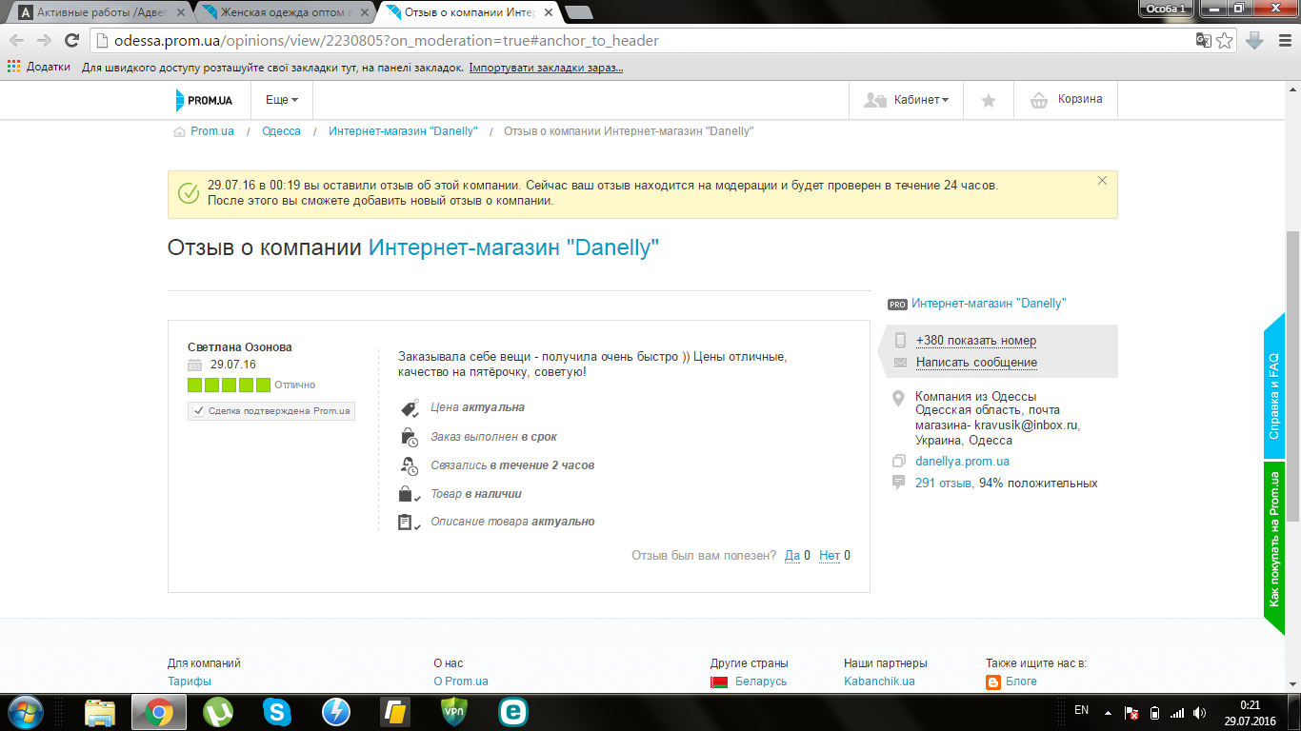Click the Prom.ua logo in header
1301x731 pixels.
point(204,100)
